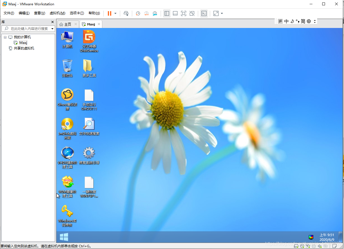Click the message log note icon
This screenshot has width=344, height=249.
coord(334,246)
